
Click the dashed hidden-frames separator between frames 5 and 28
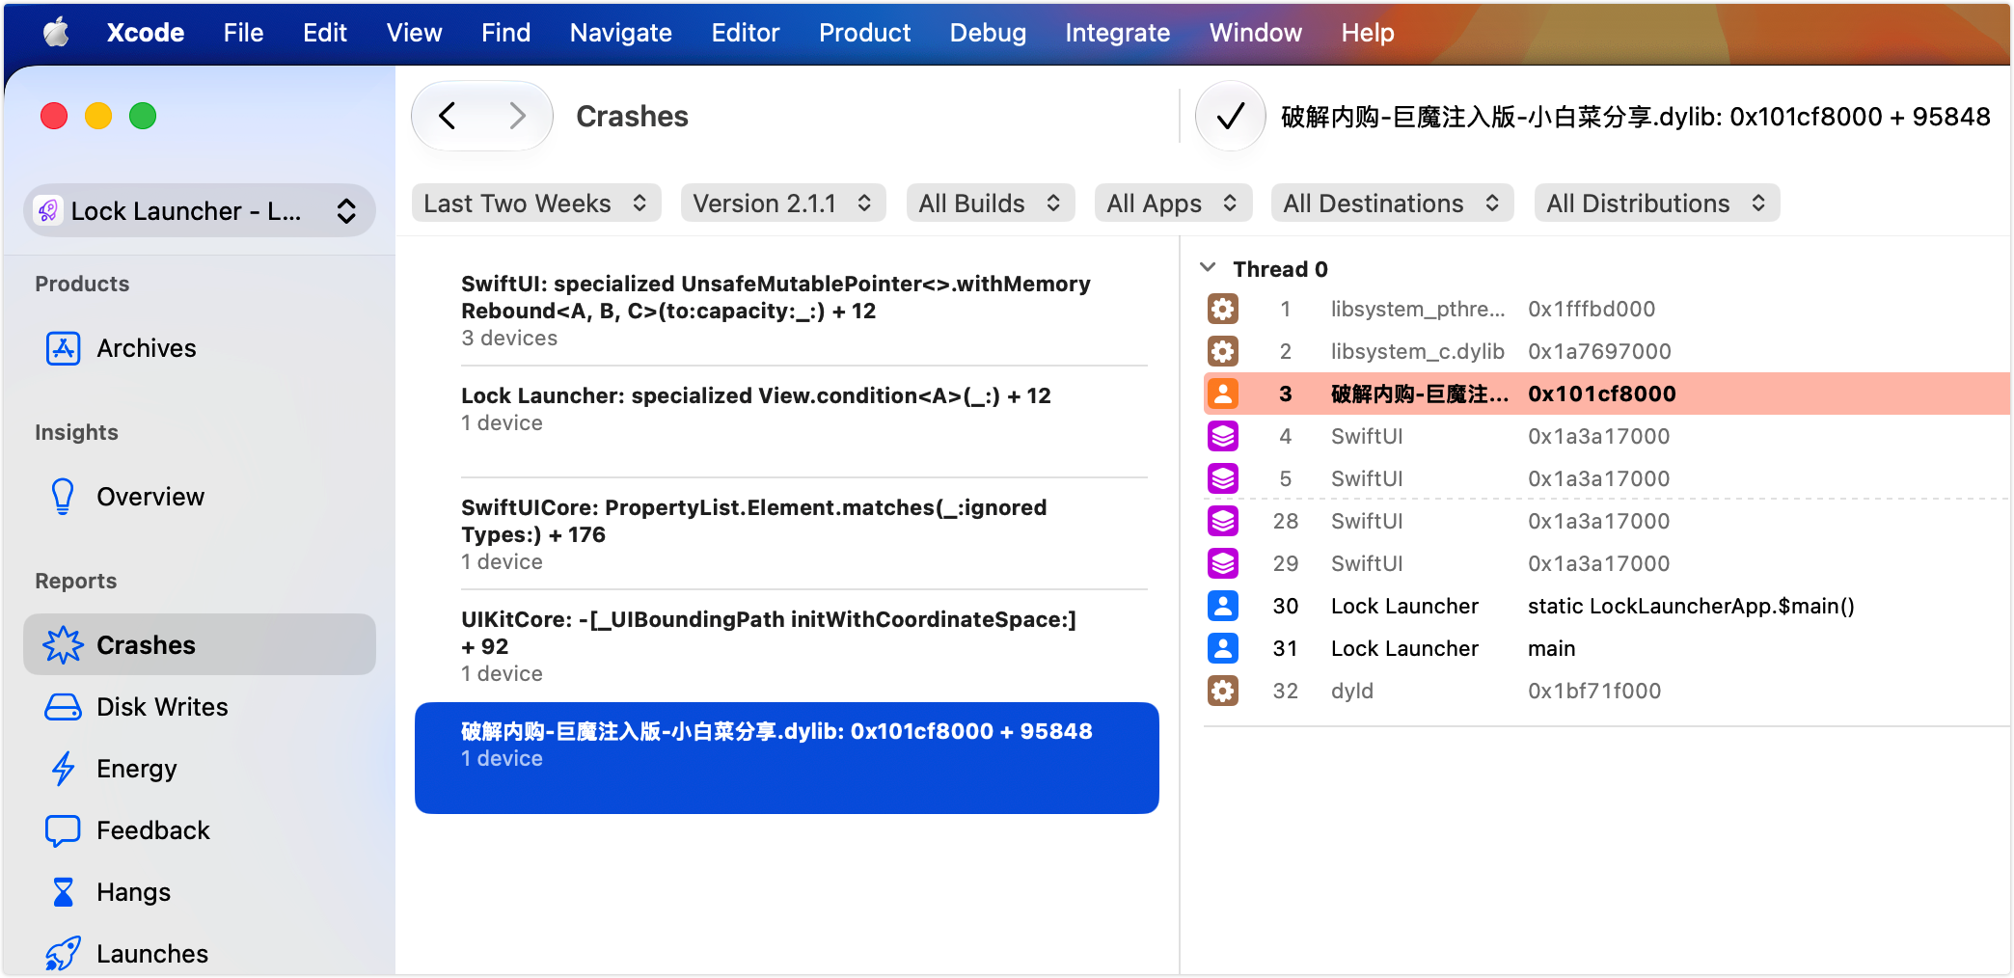click(1607, 500)
